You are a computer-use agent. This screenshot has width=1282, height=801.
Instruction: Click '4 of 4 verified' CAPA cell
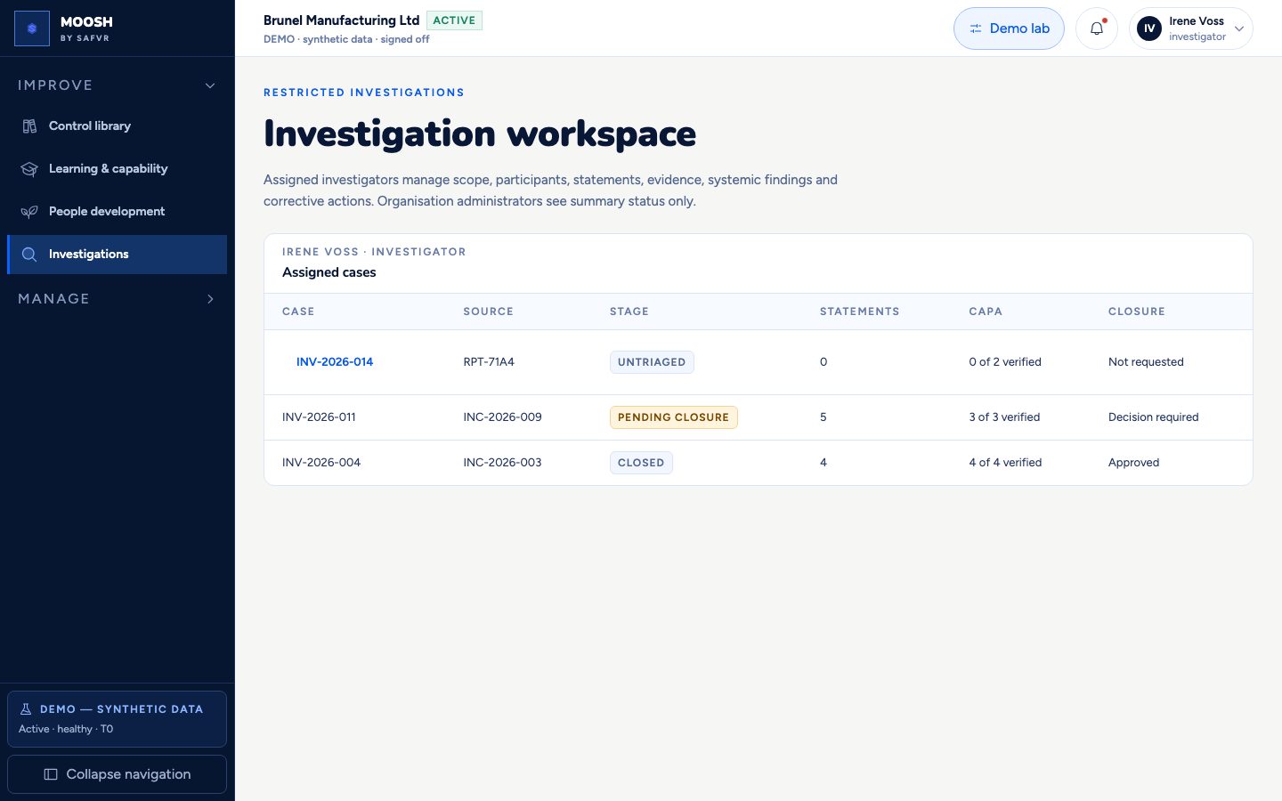(x=1005, y=463)
